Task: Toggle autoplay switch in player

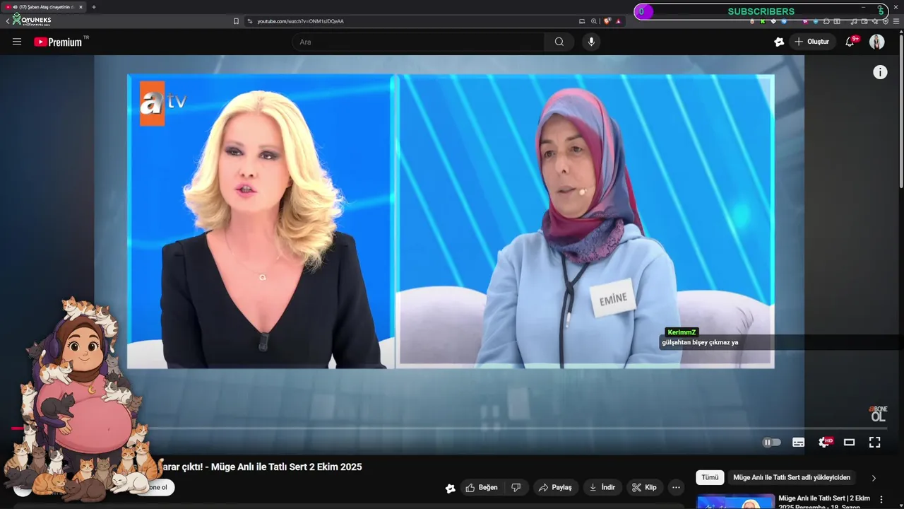Action: click(x=772, y=443)
